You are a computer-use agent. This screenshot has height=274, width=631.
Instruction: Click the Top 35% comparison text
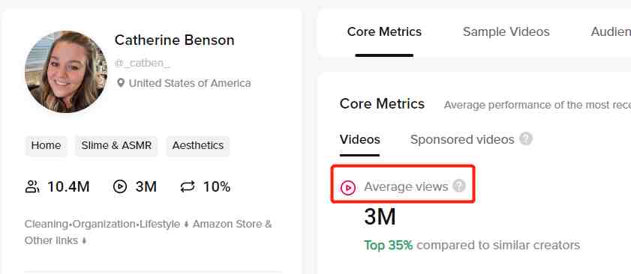pos(389,245)
